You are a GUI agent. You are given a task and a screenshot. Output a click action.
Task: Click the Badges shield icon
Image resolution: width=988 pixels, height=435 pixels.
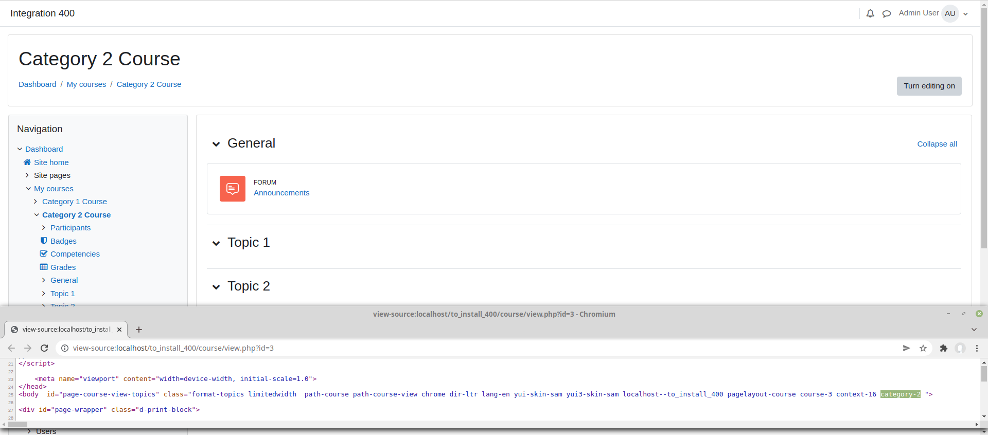(44, 241)
